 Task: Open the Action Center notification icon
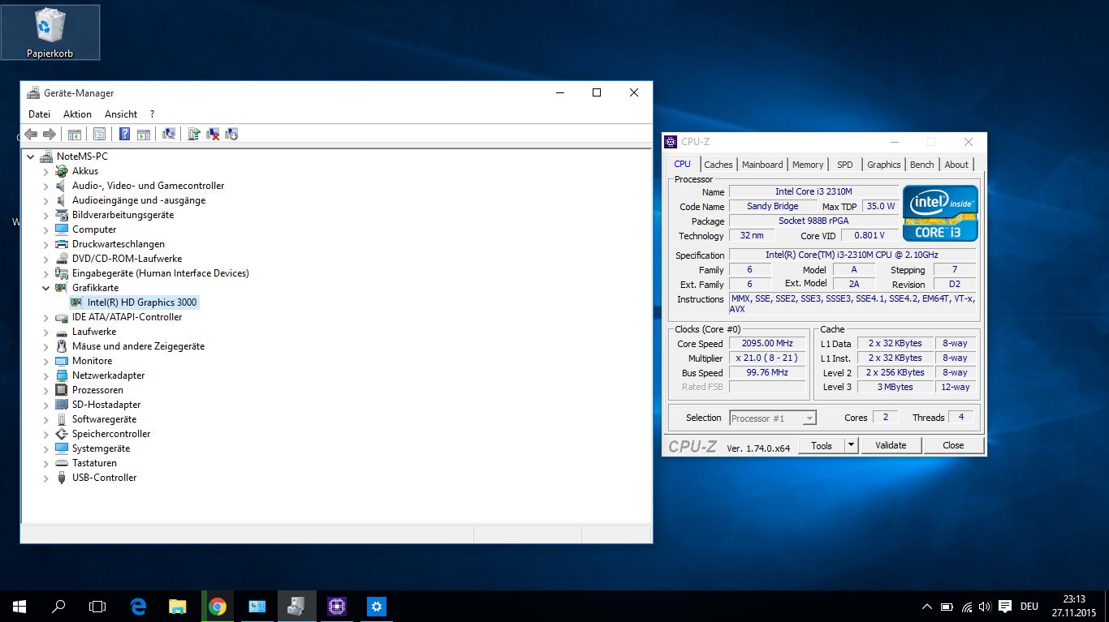[x=1005, y=607]
